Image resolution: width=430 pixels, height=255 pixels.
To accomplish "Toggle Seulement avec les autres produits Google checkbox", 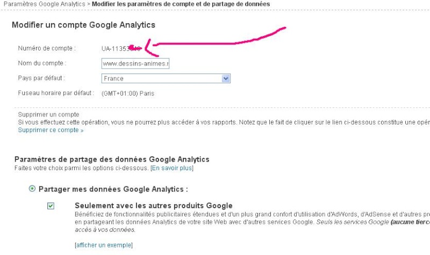I will [x=51, y=206].
